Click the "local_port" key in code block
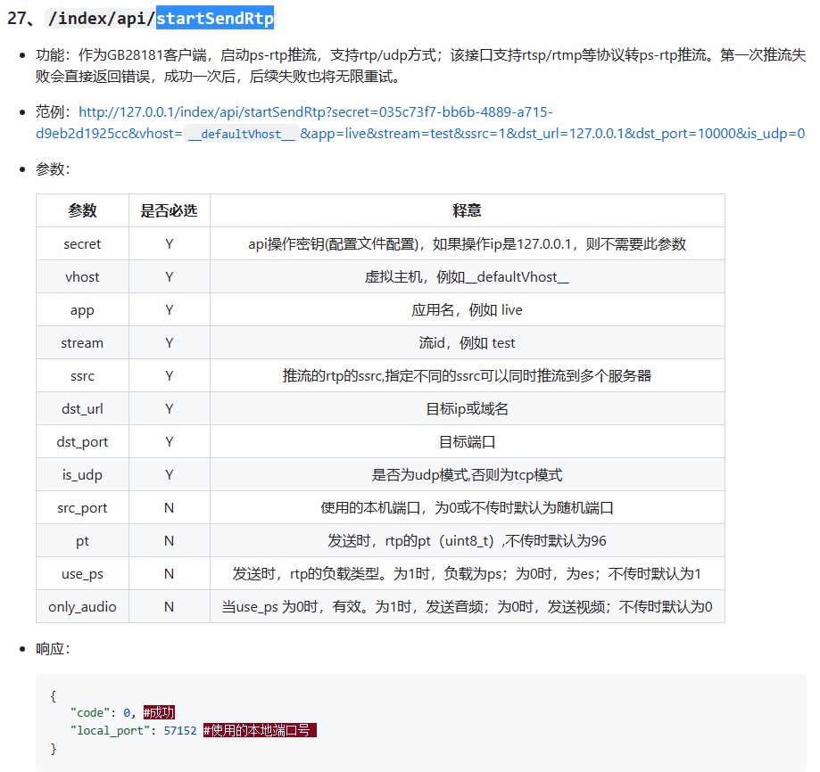This screenshot has height=772, width=820. click(110, 730)
